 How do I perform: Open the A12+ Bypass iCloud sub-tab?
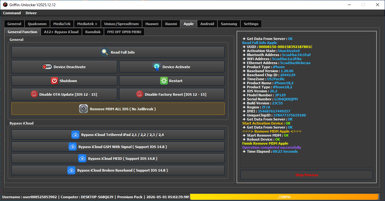pos(61,32)
